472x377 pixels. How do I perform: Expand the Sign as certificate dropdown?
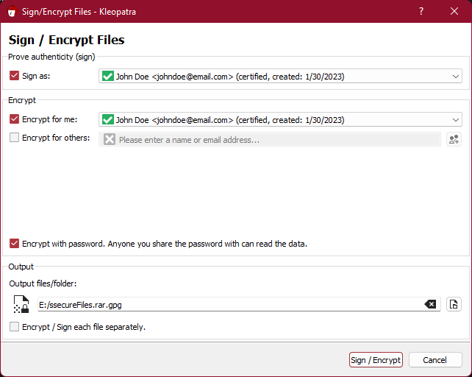tap(455, 77)
